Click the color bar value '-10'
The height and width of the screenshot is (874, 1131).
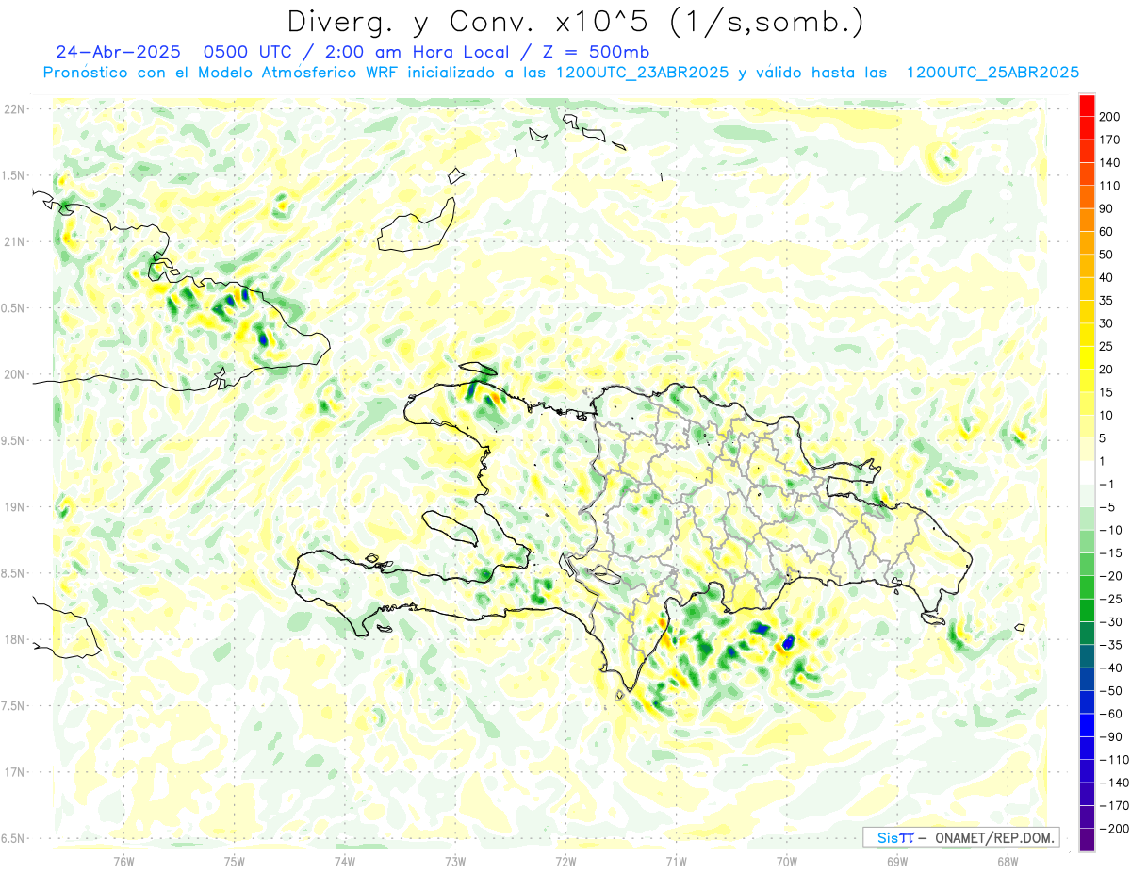(x=1112, y=530)
